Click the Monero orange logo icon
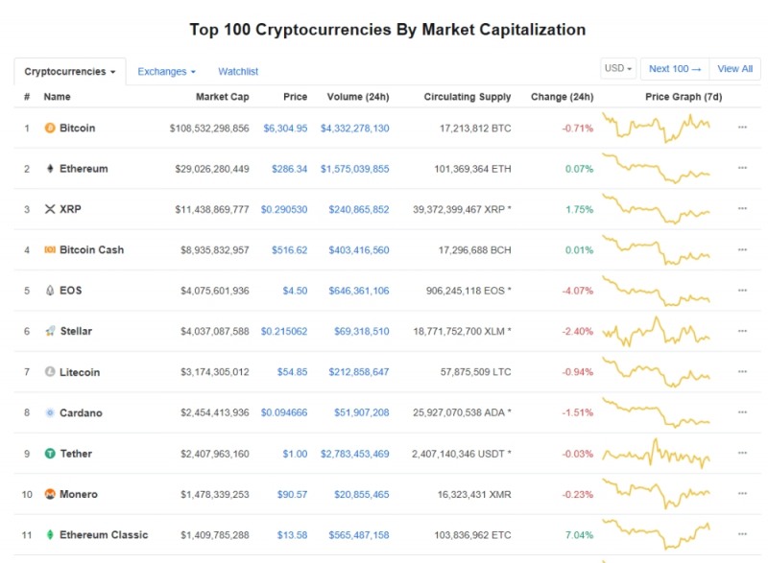The height and width of the screenshot is (563, 768). 50,494
